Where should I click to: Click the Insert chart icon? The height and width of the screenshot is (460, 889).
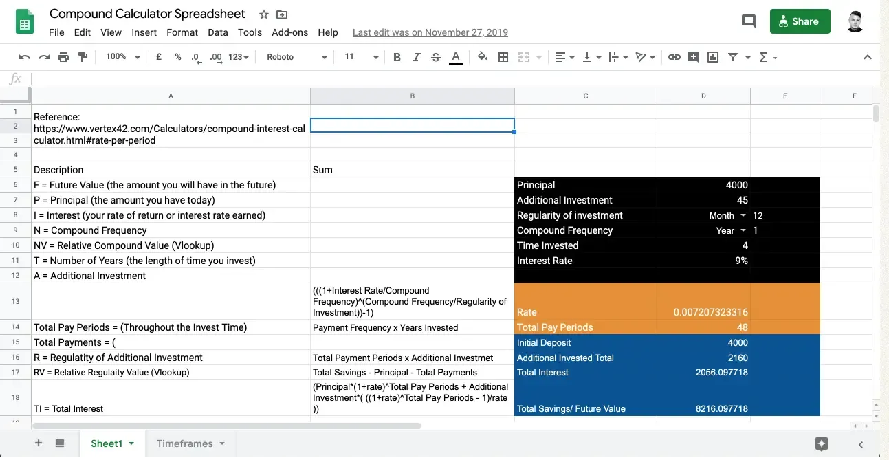(712, 57)
